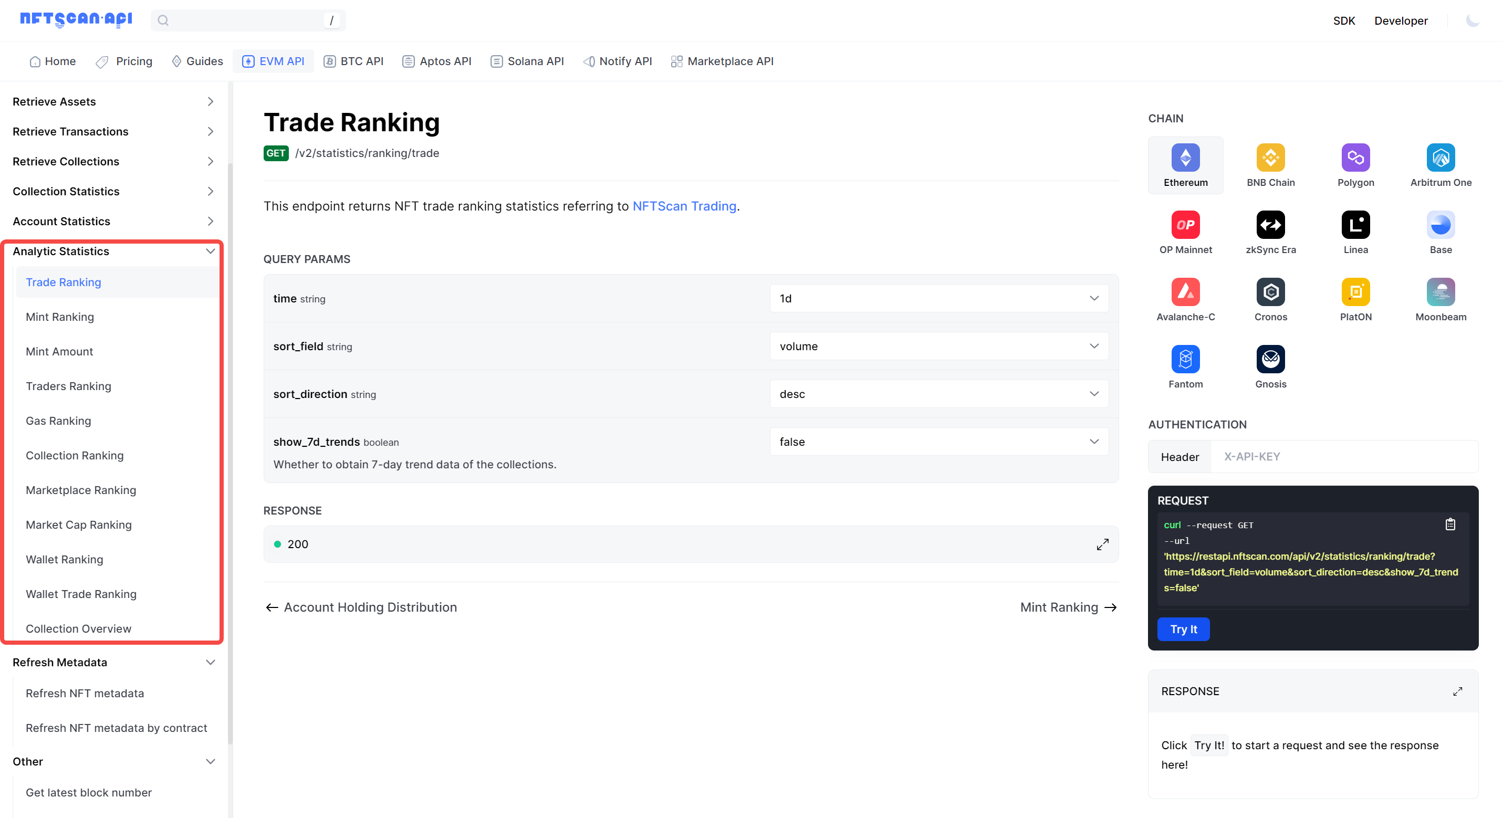Expand the Retrieve Assets sidebar section

(x=113, y=101)
